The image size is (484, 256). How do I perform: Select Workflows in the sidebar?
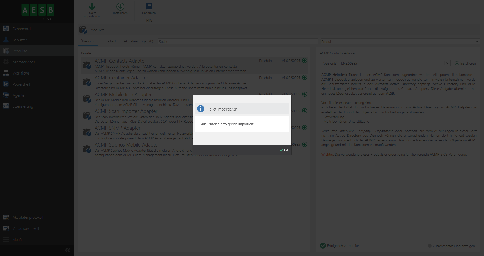click(x=21, y=73)
